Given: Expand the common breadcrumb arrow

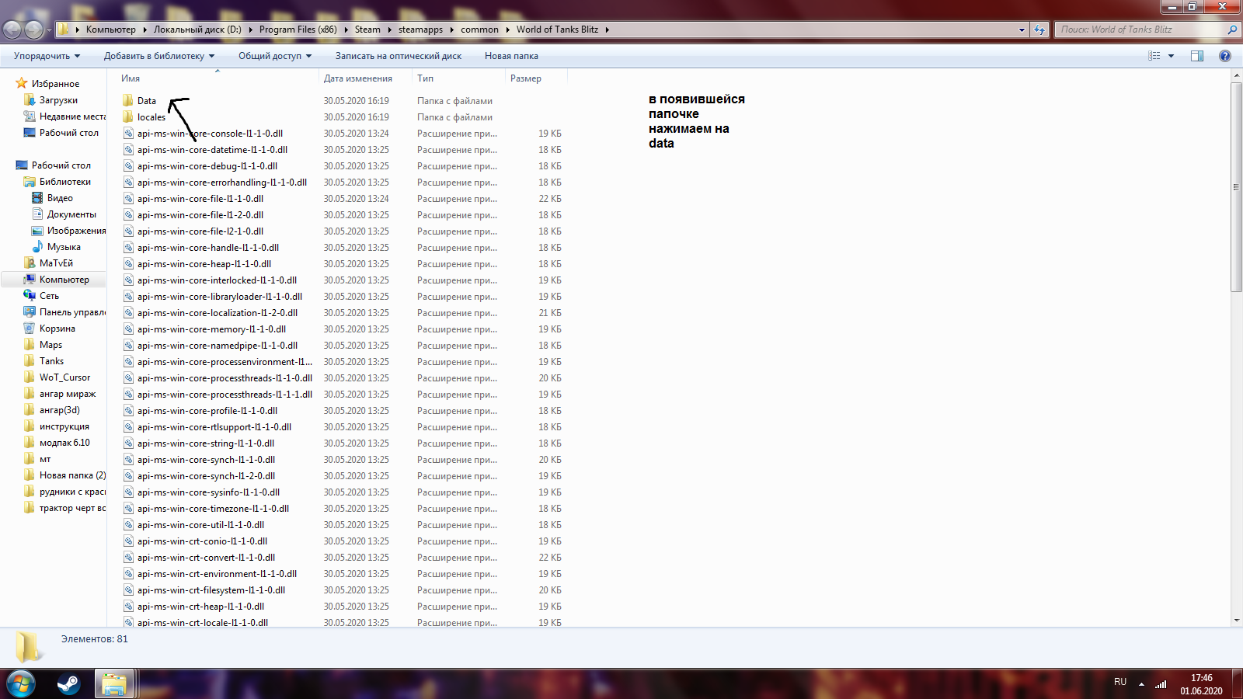Looking at the screenshot, I should tap(507, 30).
